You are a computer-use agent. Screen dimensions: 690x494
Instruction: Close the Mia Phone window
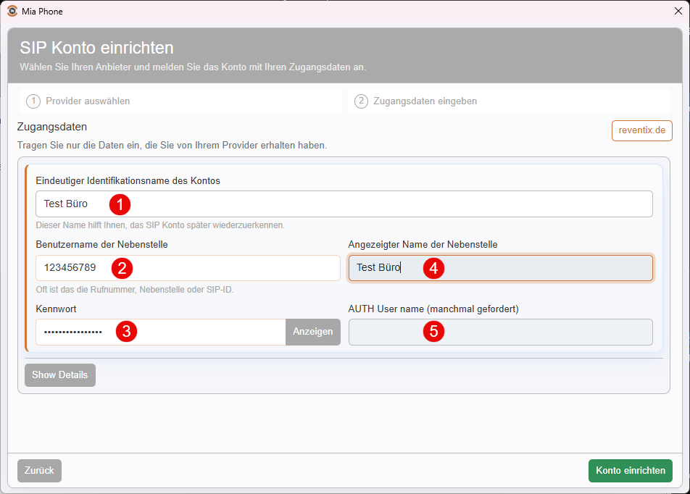tap(678, 11)
